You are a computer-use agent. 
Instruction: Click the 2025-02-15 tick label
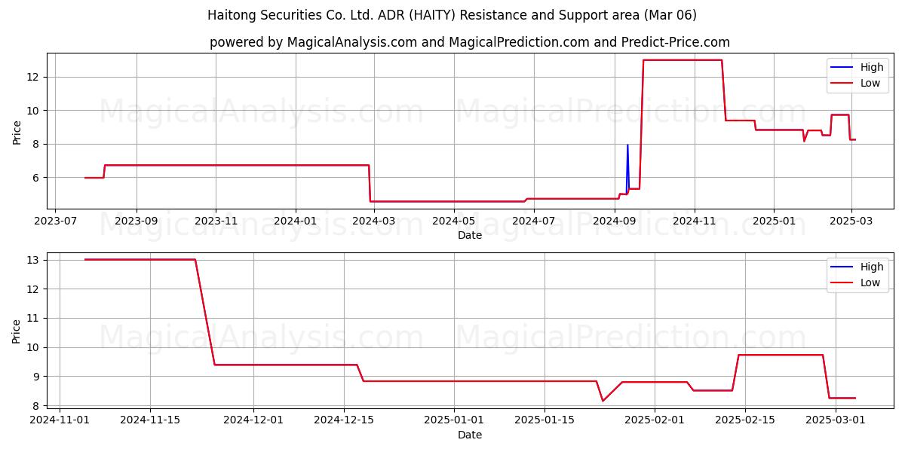coord(745,421)
